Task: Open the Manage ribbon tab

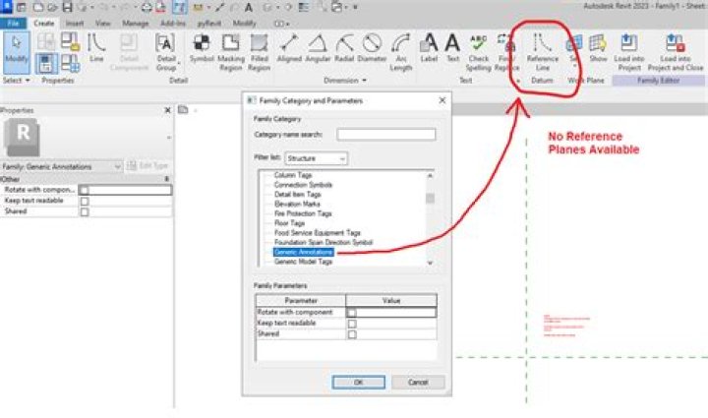Action: [x=137, y=22]
